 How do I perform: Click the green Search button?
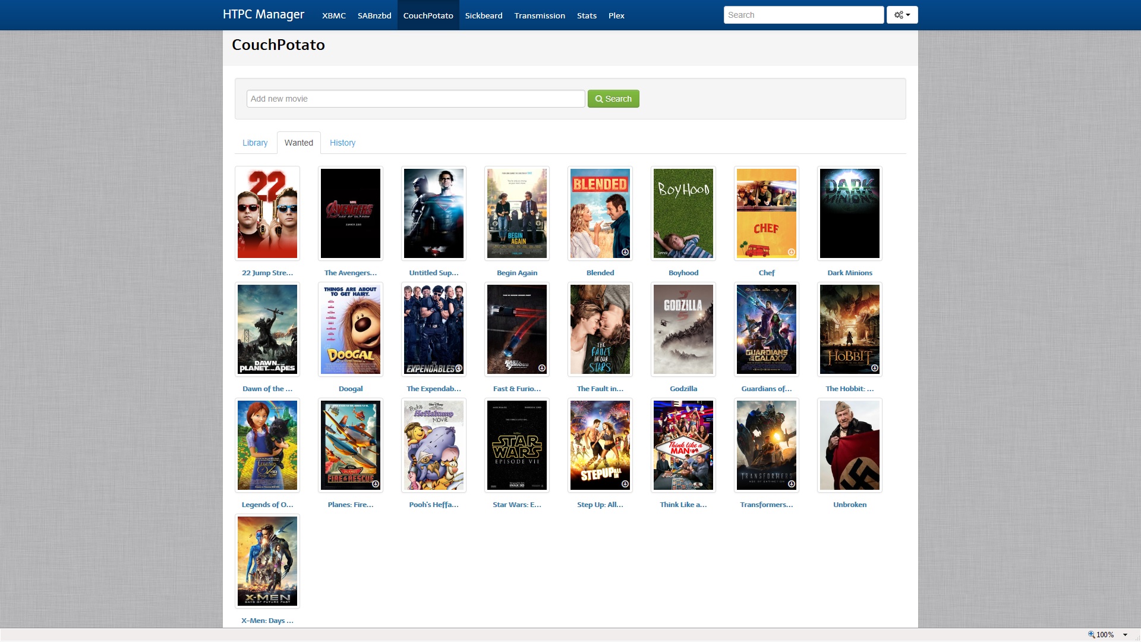[x=613, y=99]
